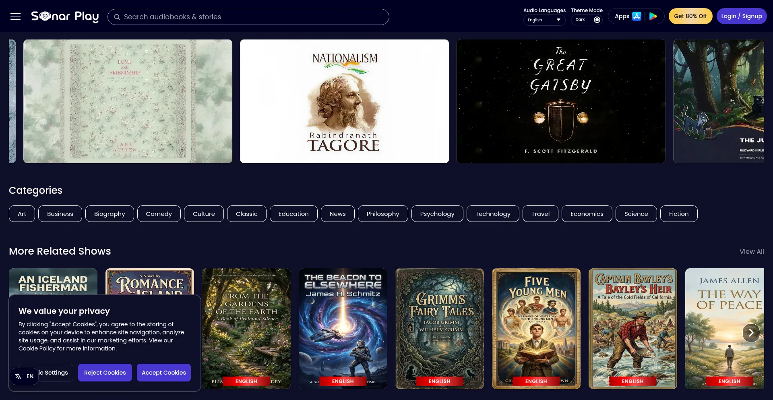773x400 pixels.
Task: Click View All related shows link
Action: pos(752,251)
